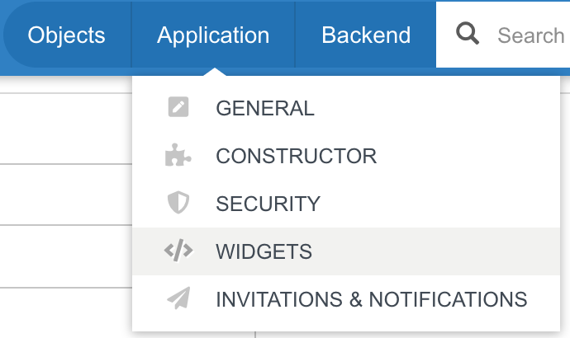The width and height of the screenshot is (570, 338).
Task: Click the puzzle piece Constructor icon
Action: point(178,156)
